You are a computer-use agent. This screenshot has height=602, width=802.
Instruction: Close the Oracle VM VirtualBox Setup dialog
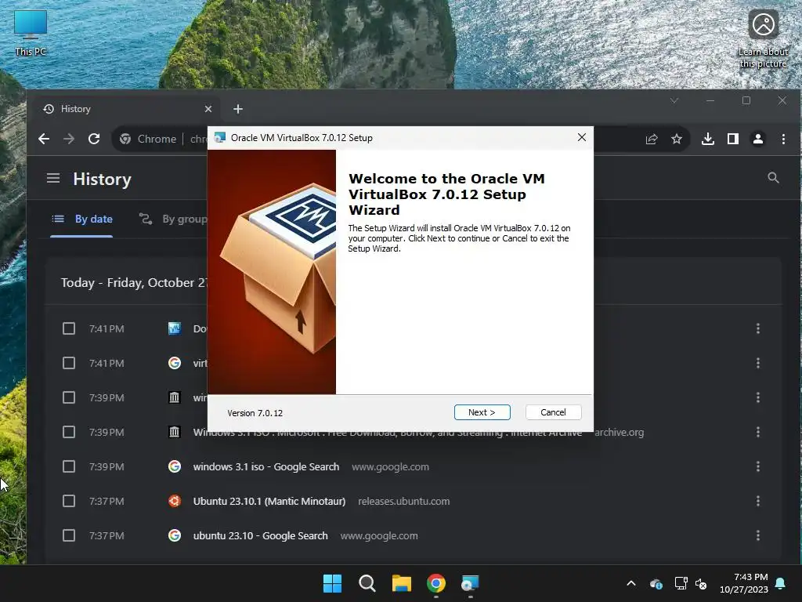(x=582, y=137)
